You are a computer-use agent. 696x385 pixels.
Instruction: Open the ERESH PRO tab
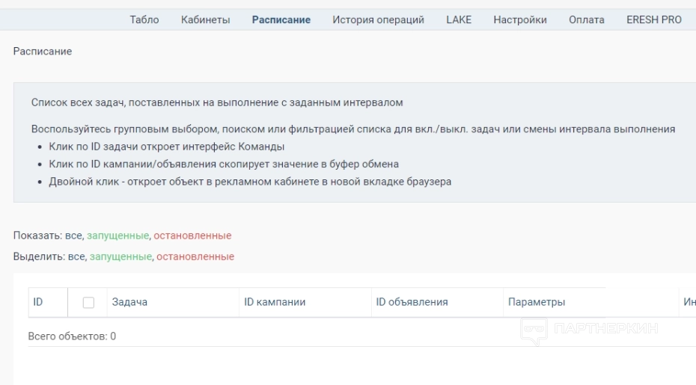click(x=654, y=20)
